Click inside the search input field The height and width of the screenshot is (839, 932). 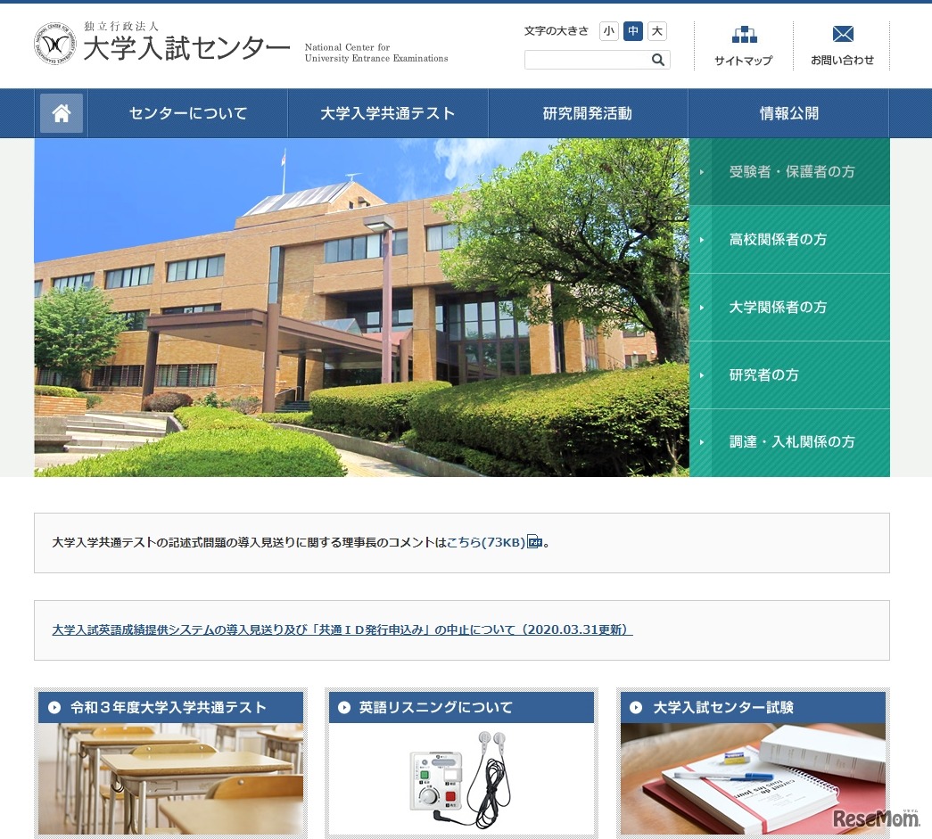coord(589,60)
